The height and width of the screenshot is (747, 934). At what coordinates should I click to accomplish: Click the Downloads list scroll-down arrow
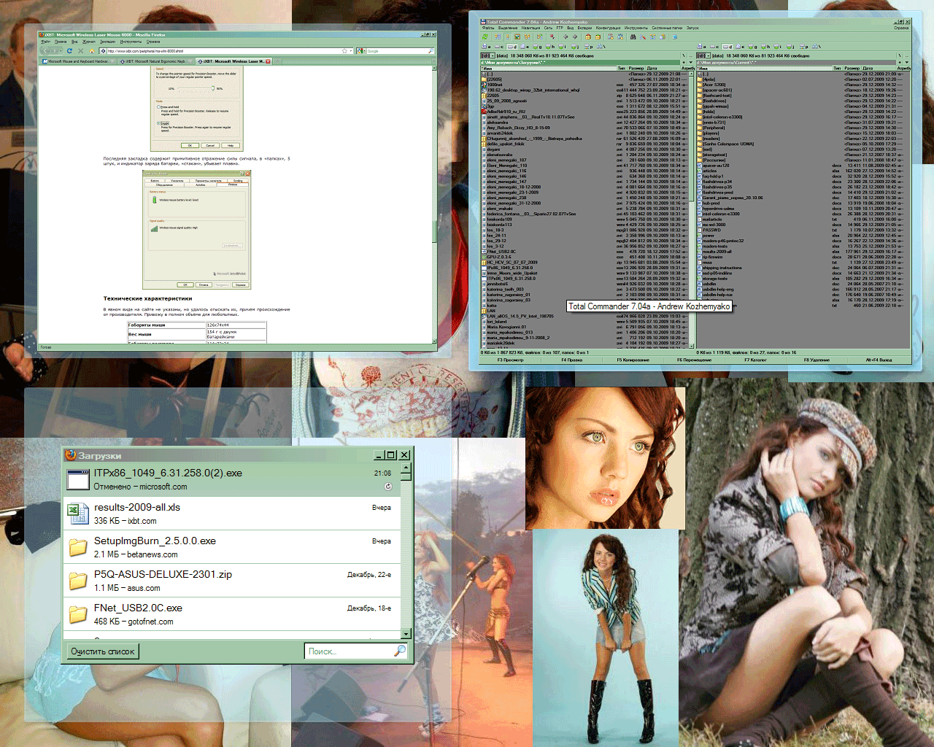click(406, 634)
